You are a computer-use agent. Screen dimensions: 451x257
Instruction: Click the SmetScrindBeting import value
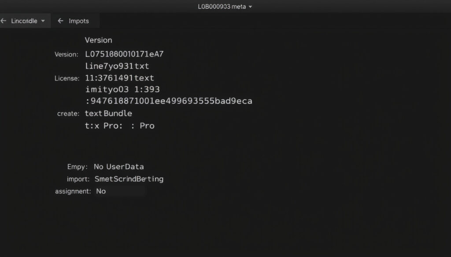tap(129, 179)
